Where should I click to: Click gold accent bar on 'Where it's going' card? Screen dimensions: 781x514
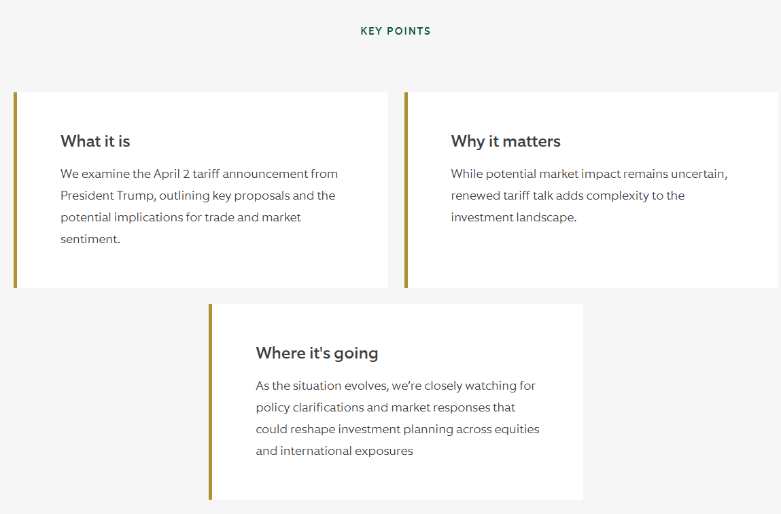tap(211, 402)
